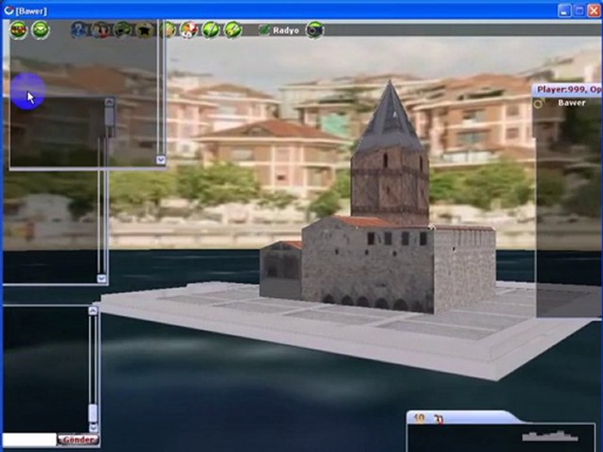Click the chat log scroll up arrow
Viewport: 603px width, 452px height.
93,311
